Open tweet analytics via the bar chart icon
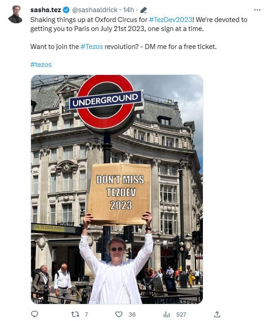The width and height of the screenshot is (268, 321). [166, 314]
